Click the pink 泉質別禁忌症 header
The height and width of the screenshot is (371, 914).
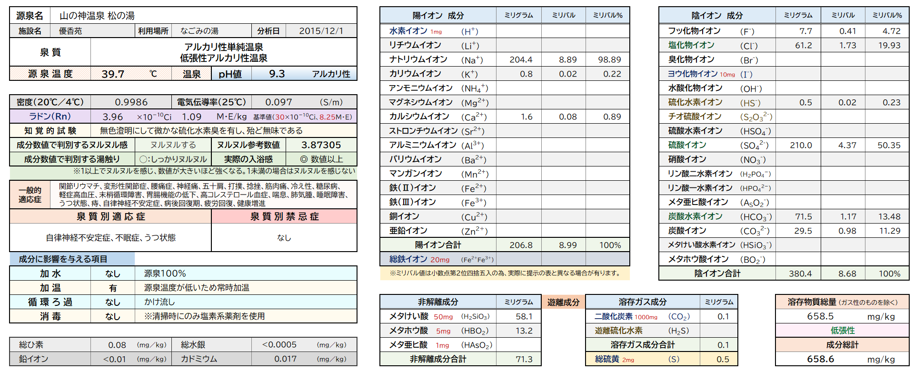point(284,216)
